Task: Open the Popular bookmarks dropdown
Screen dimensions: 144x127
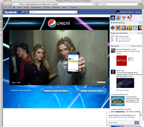Action: (x=74, y=7)
